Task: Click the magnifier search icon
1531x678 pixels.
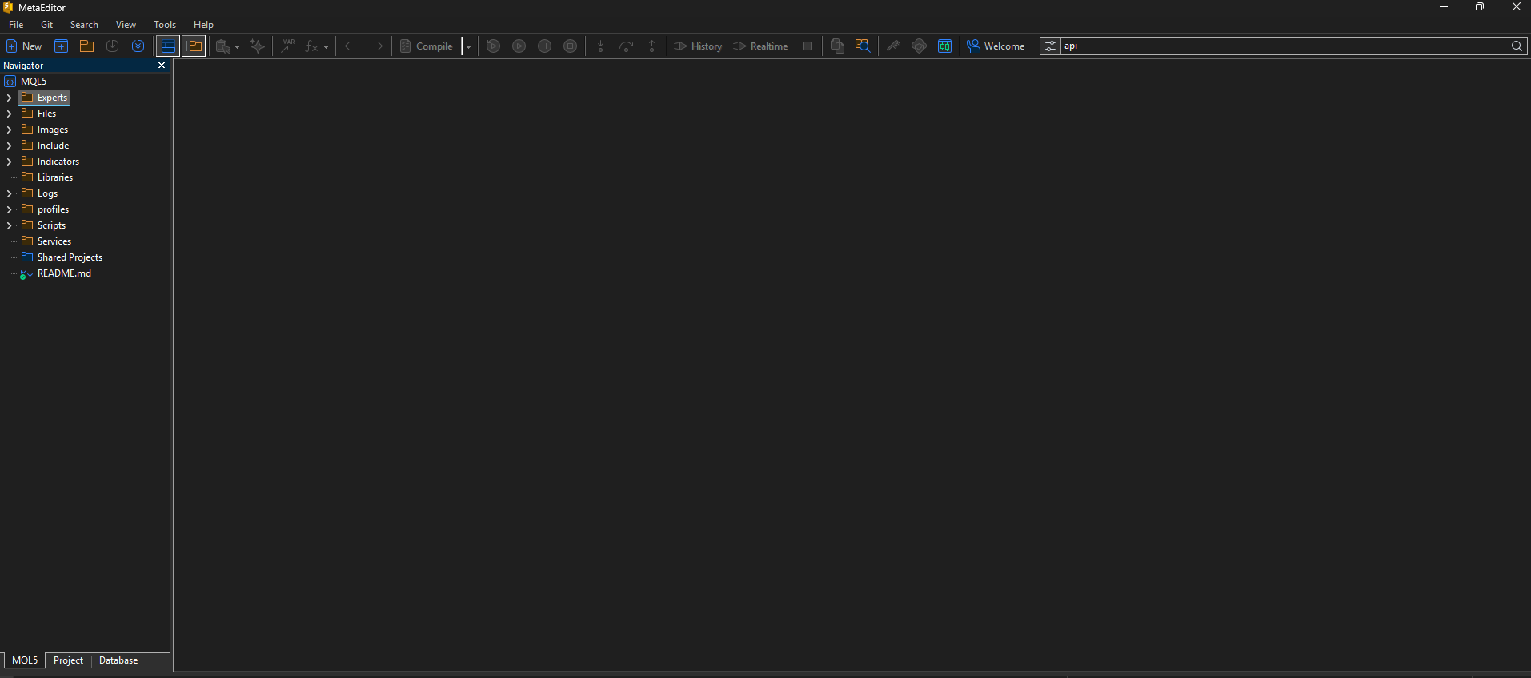Action: point(1517,46)
